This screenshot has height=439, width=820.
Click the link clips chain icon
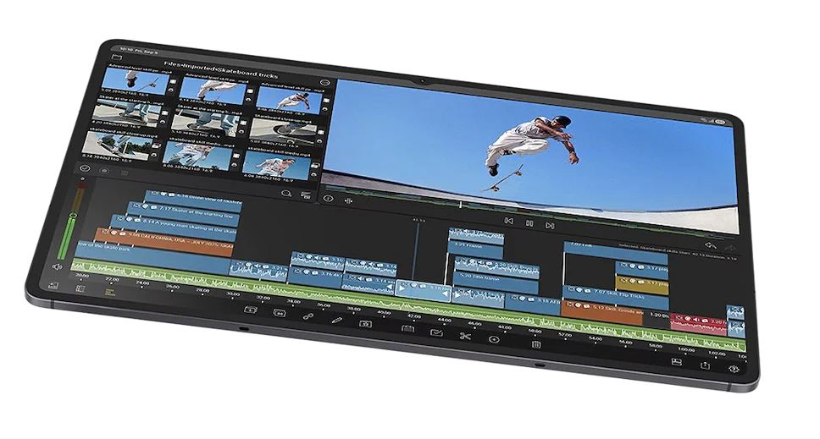point(308,318)
